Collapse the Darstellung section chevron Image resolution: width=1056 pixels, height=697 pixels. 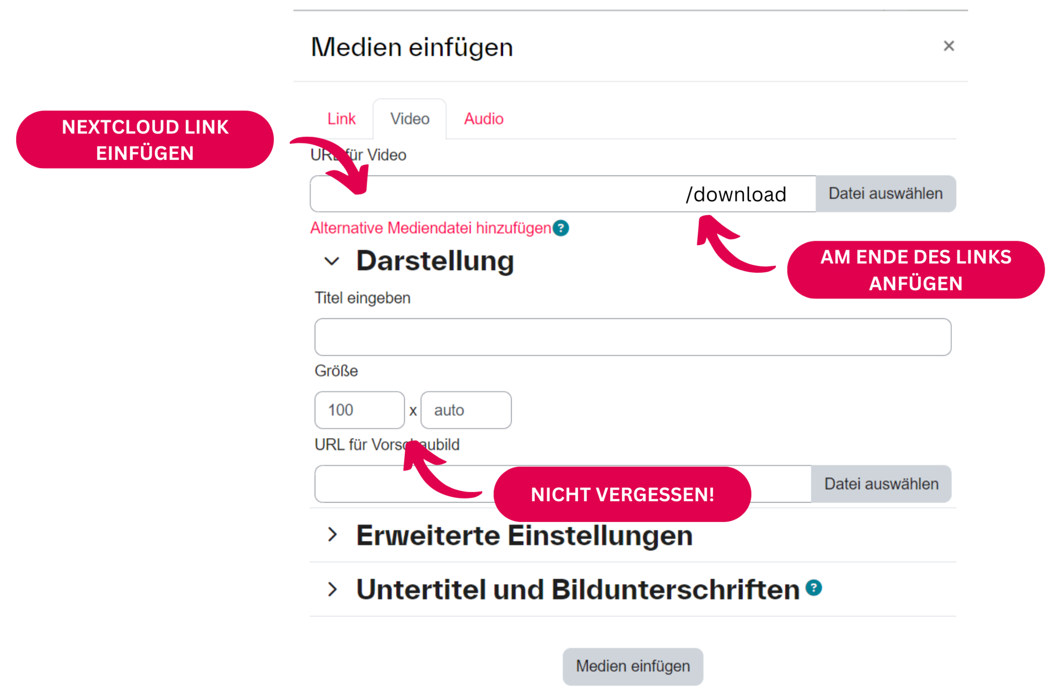tap(332, 261)
